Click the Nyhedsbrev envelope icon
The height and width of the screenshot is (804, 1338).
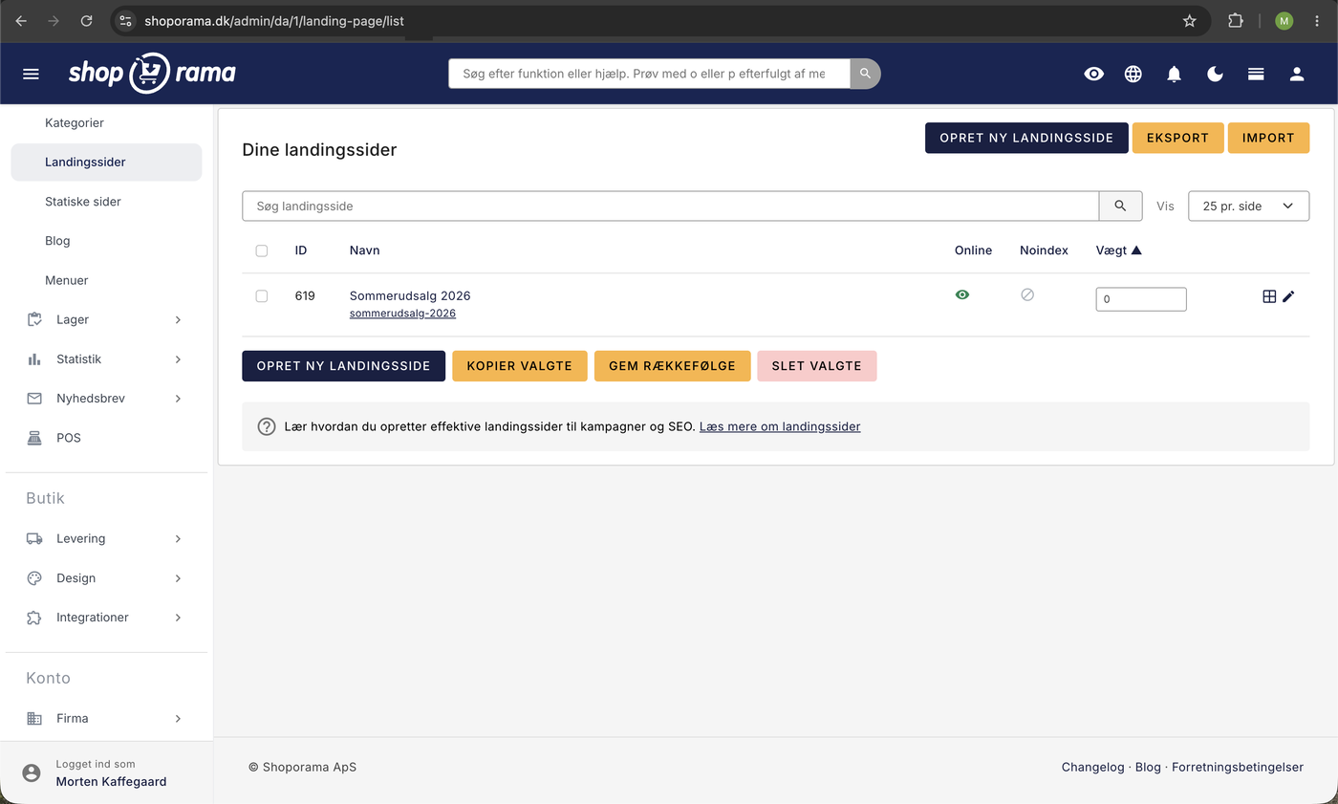tap(35, 398)
